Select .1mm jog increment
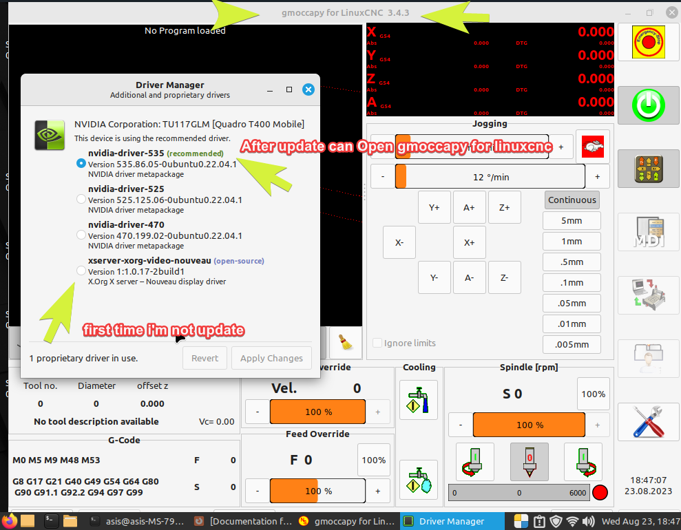The width and height of the screenshot is (681, 530). click(x=572, y=283)
